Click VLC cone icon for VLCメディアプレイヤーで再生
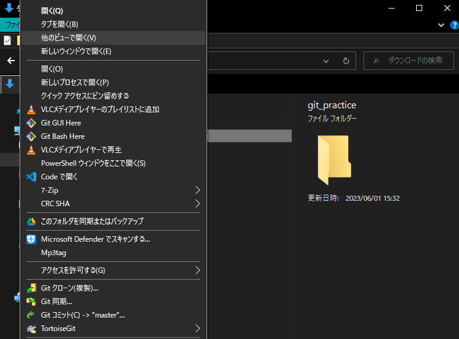The height and width of the screenshot is (339, 459). pos(31,150)
